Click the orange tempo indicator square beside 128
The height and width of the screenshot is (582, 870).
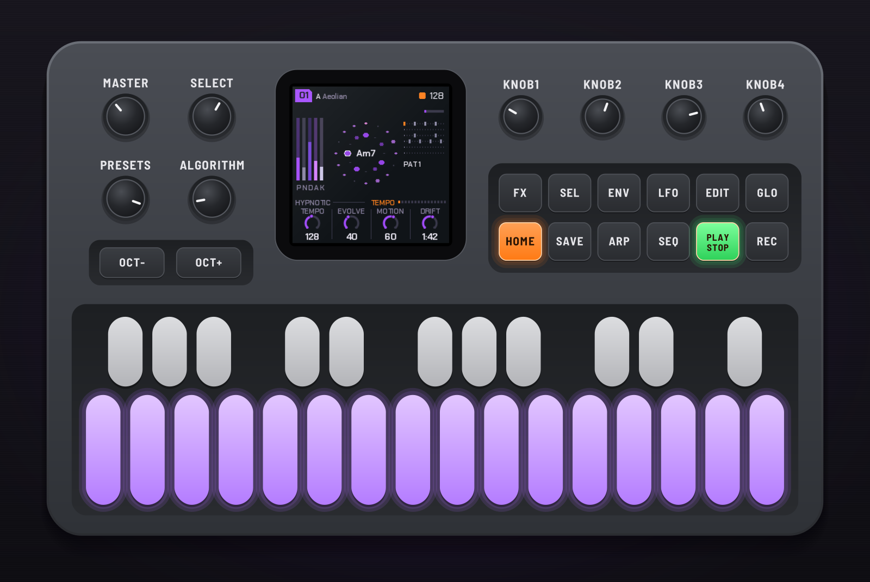point(422,96)
